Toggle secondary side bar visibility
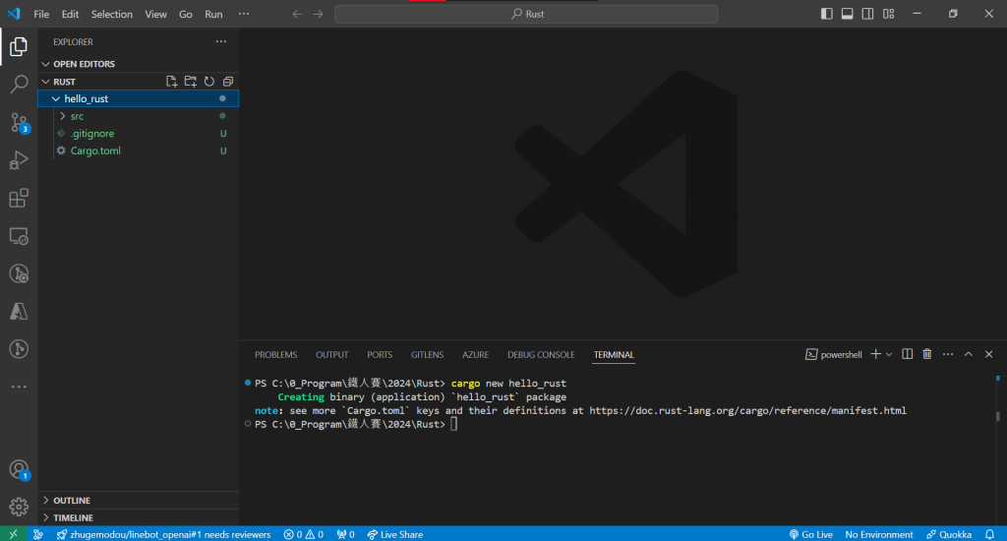Image resolution: width=1007 pixels, height=541 pixels. (867, 14)
